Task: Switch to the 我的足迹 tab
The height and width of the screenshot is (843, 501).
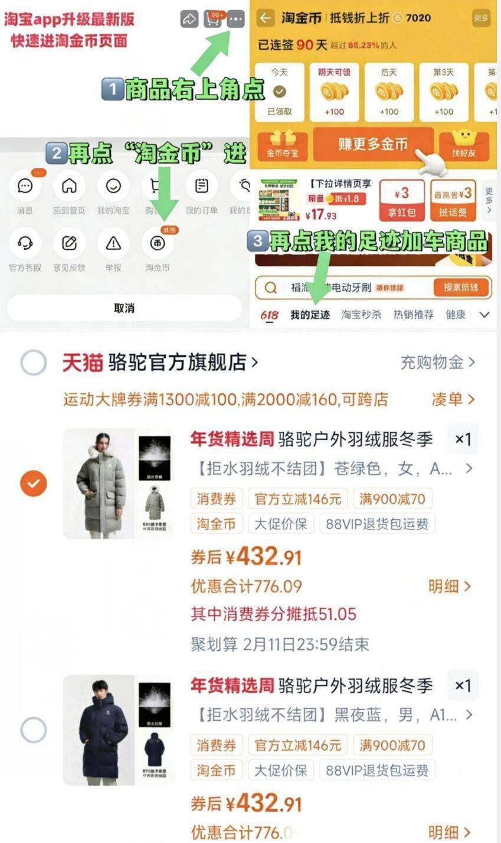Action: 310,315
